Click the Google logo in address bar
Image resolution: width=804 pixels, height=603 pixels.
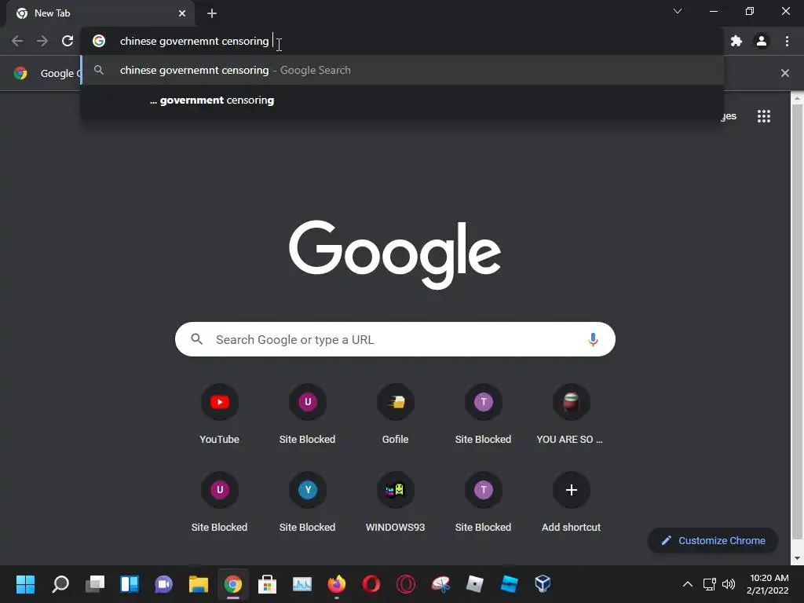point(99,41)
